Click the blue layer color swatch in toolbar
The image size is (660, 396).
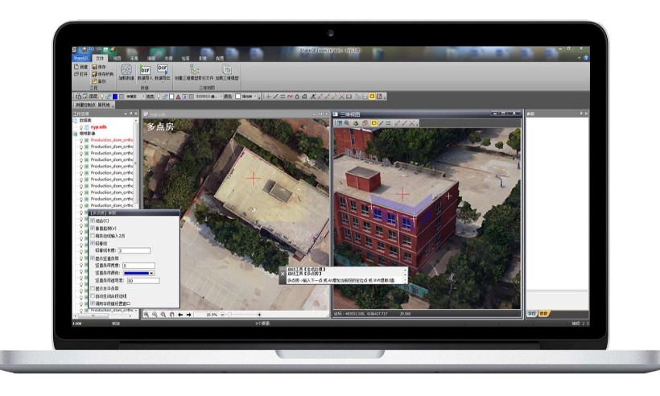[x=115, y=97]
